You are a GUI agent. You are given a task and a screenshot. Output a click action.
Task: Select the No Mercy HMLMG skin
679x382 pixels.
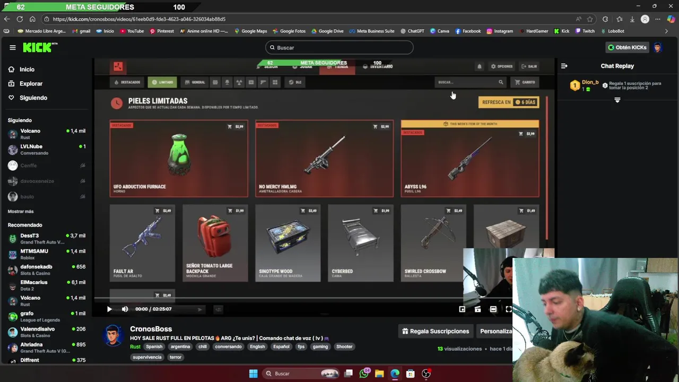tap(325, 159)
